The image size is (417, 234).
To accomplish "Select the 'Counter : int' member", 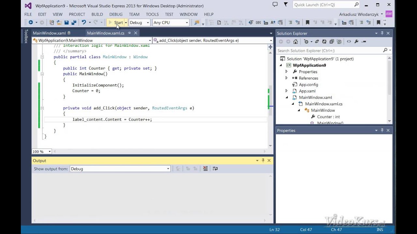I will [328, 117].
